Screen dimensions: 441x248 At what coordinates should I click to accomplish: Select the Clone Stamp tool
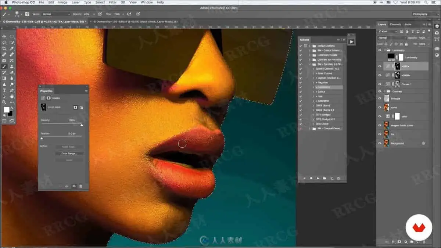click(x=12, y=67)
